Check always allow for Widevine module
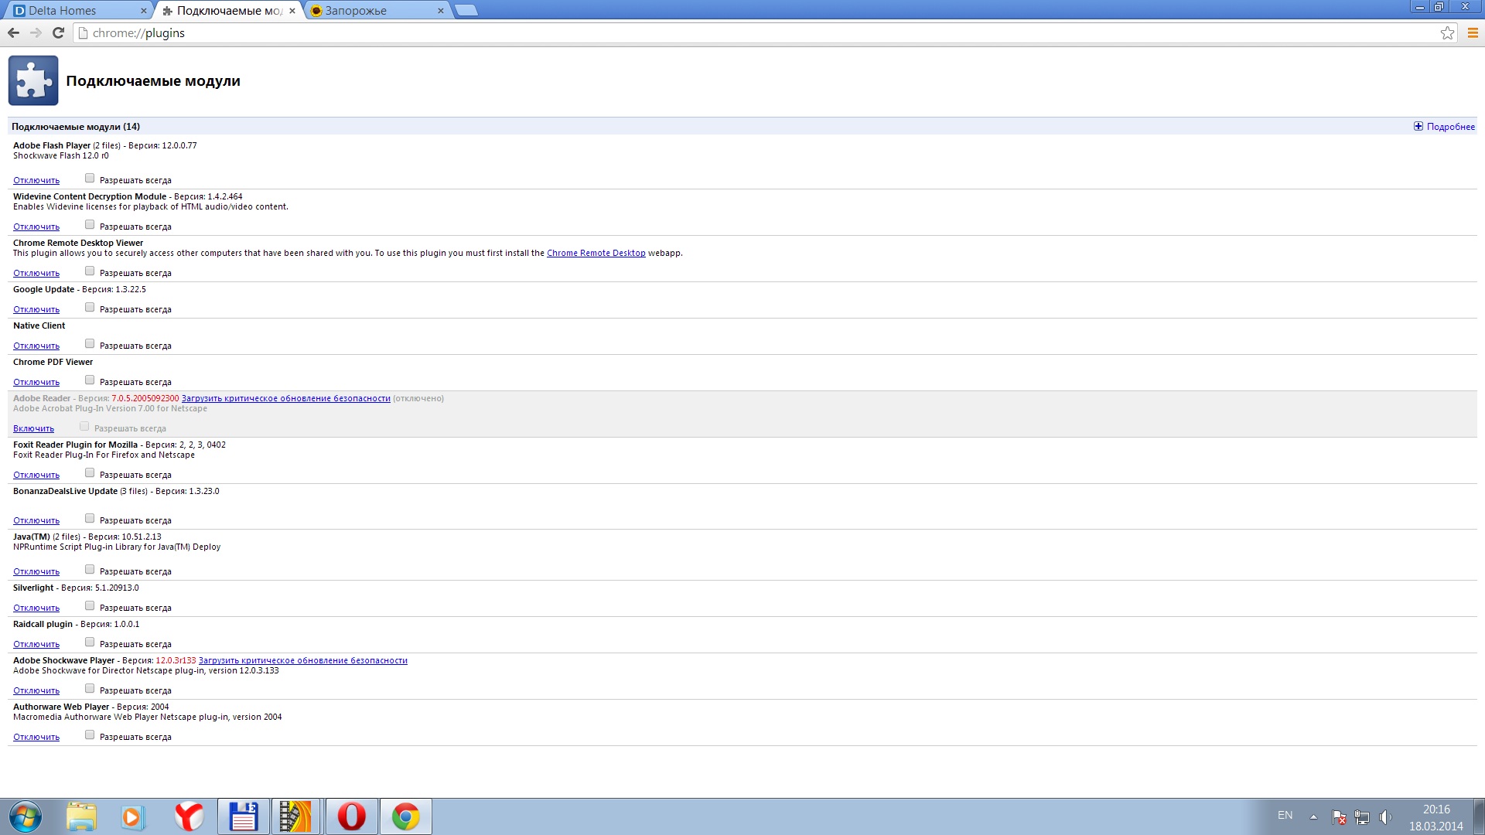Image resolution: width=1485 pixels, height=835 pixels. coord(90,225)
